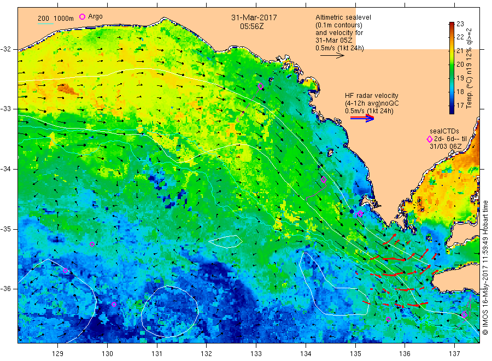Click the black altimetric velocity legend arrow
The image size is (492, 361).
332,56
